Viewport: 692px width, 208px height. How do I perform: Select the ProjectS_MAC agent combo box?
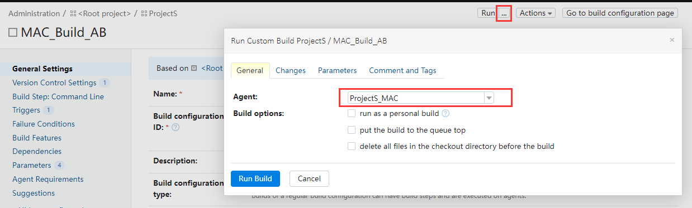tap(420, 98)
